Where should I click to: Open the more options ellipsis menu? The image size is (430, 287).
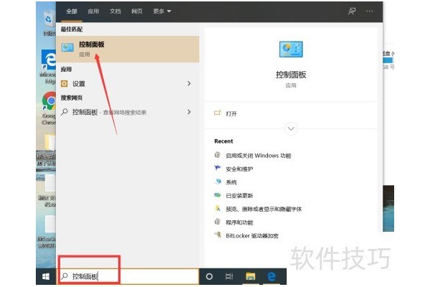(369, 11)
